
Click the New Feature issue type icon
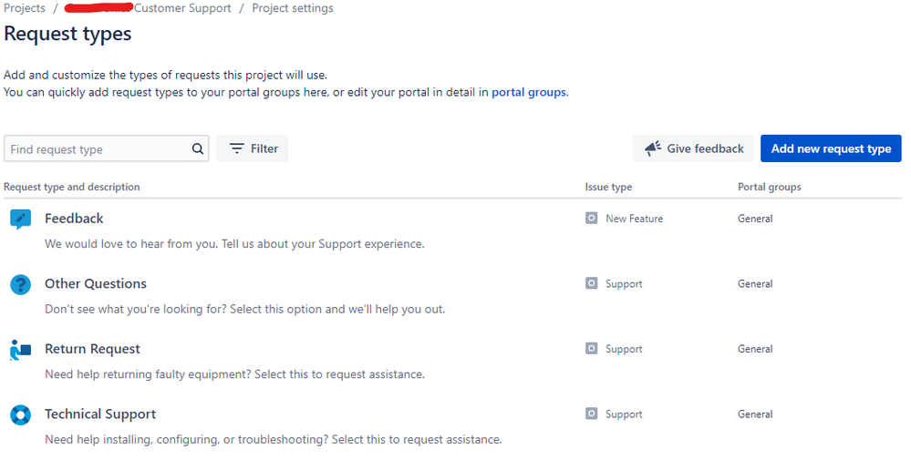coord(592,219)
